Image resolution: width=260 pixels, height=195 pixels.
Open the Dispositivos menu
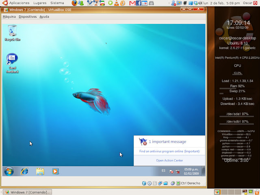[x=28, y=17]
